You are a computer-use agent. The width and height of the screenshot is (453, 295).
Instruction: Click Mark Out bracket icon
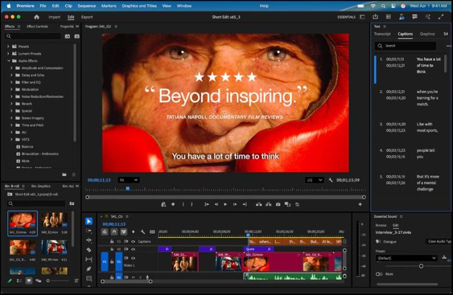point(192,205)
